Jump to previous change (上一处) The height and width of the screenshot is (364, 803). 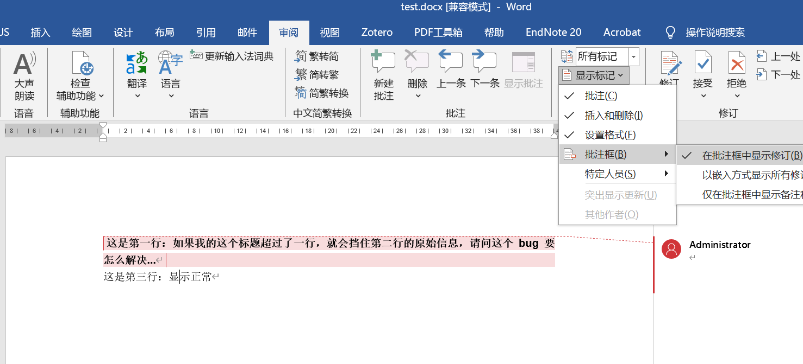[778, 56]
